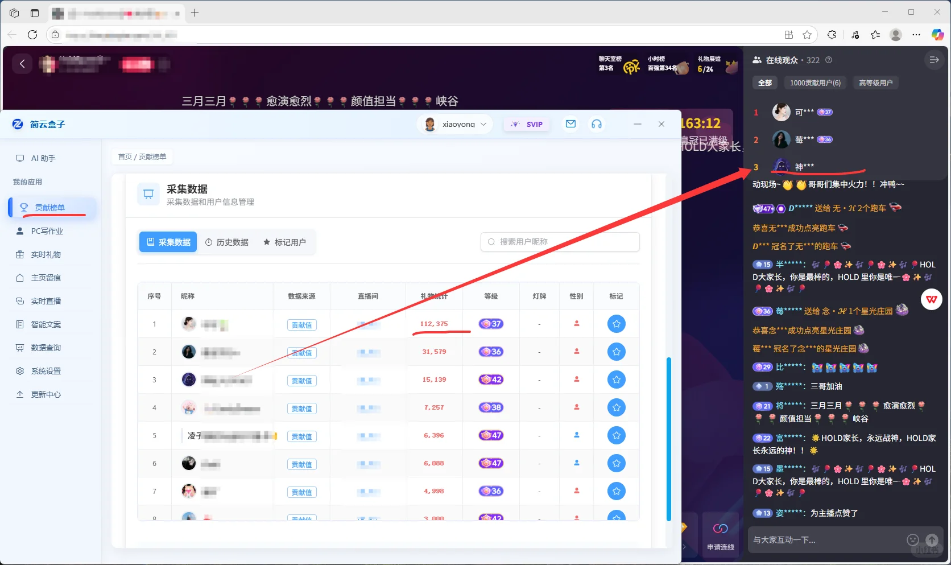Expand the 高等级用户 filter option
This screenshot has width=951, height=565.
click(875, 83)
